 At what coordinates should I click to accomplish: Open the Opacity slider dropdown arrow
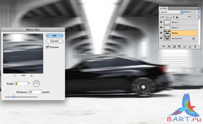coord(199,12)
